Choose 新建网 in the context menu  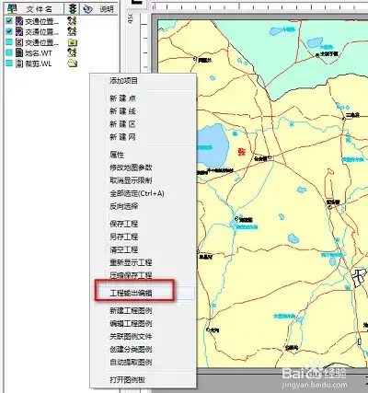pyautogui.click(x=122, y=137)
